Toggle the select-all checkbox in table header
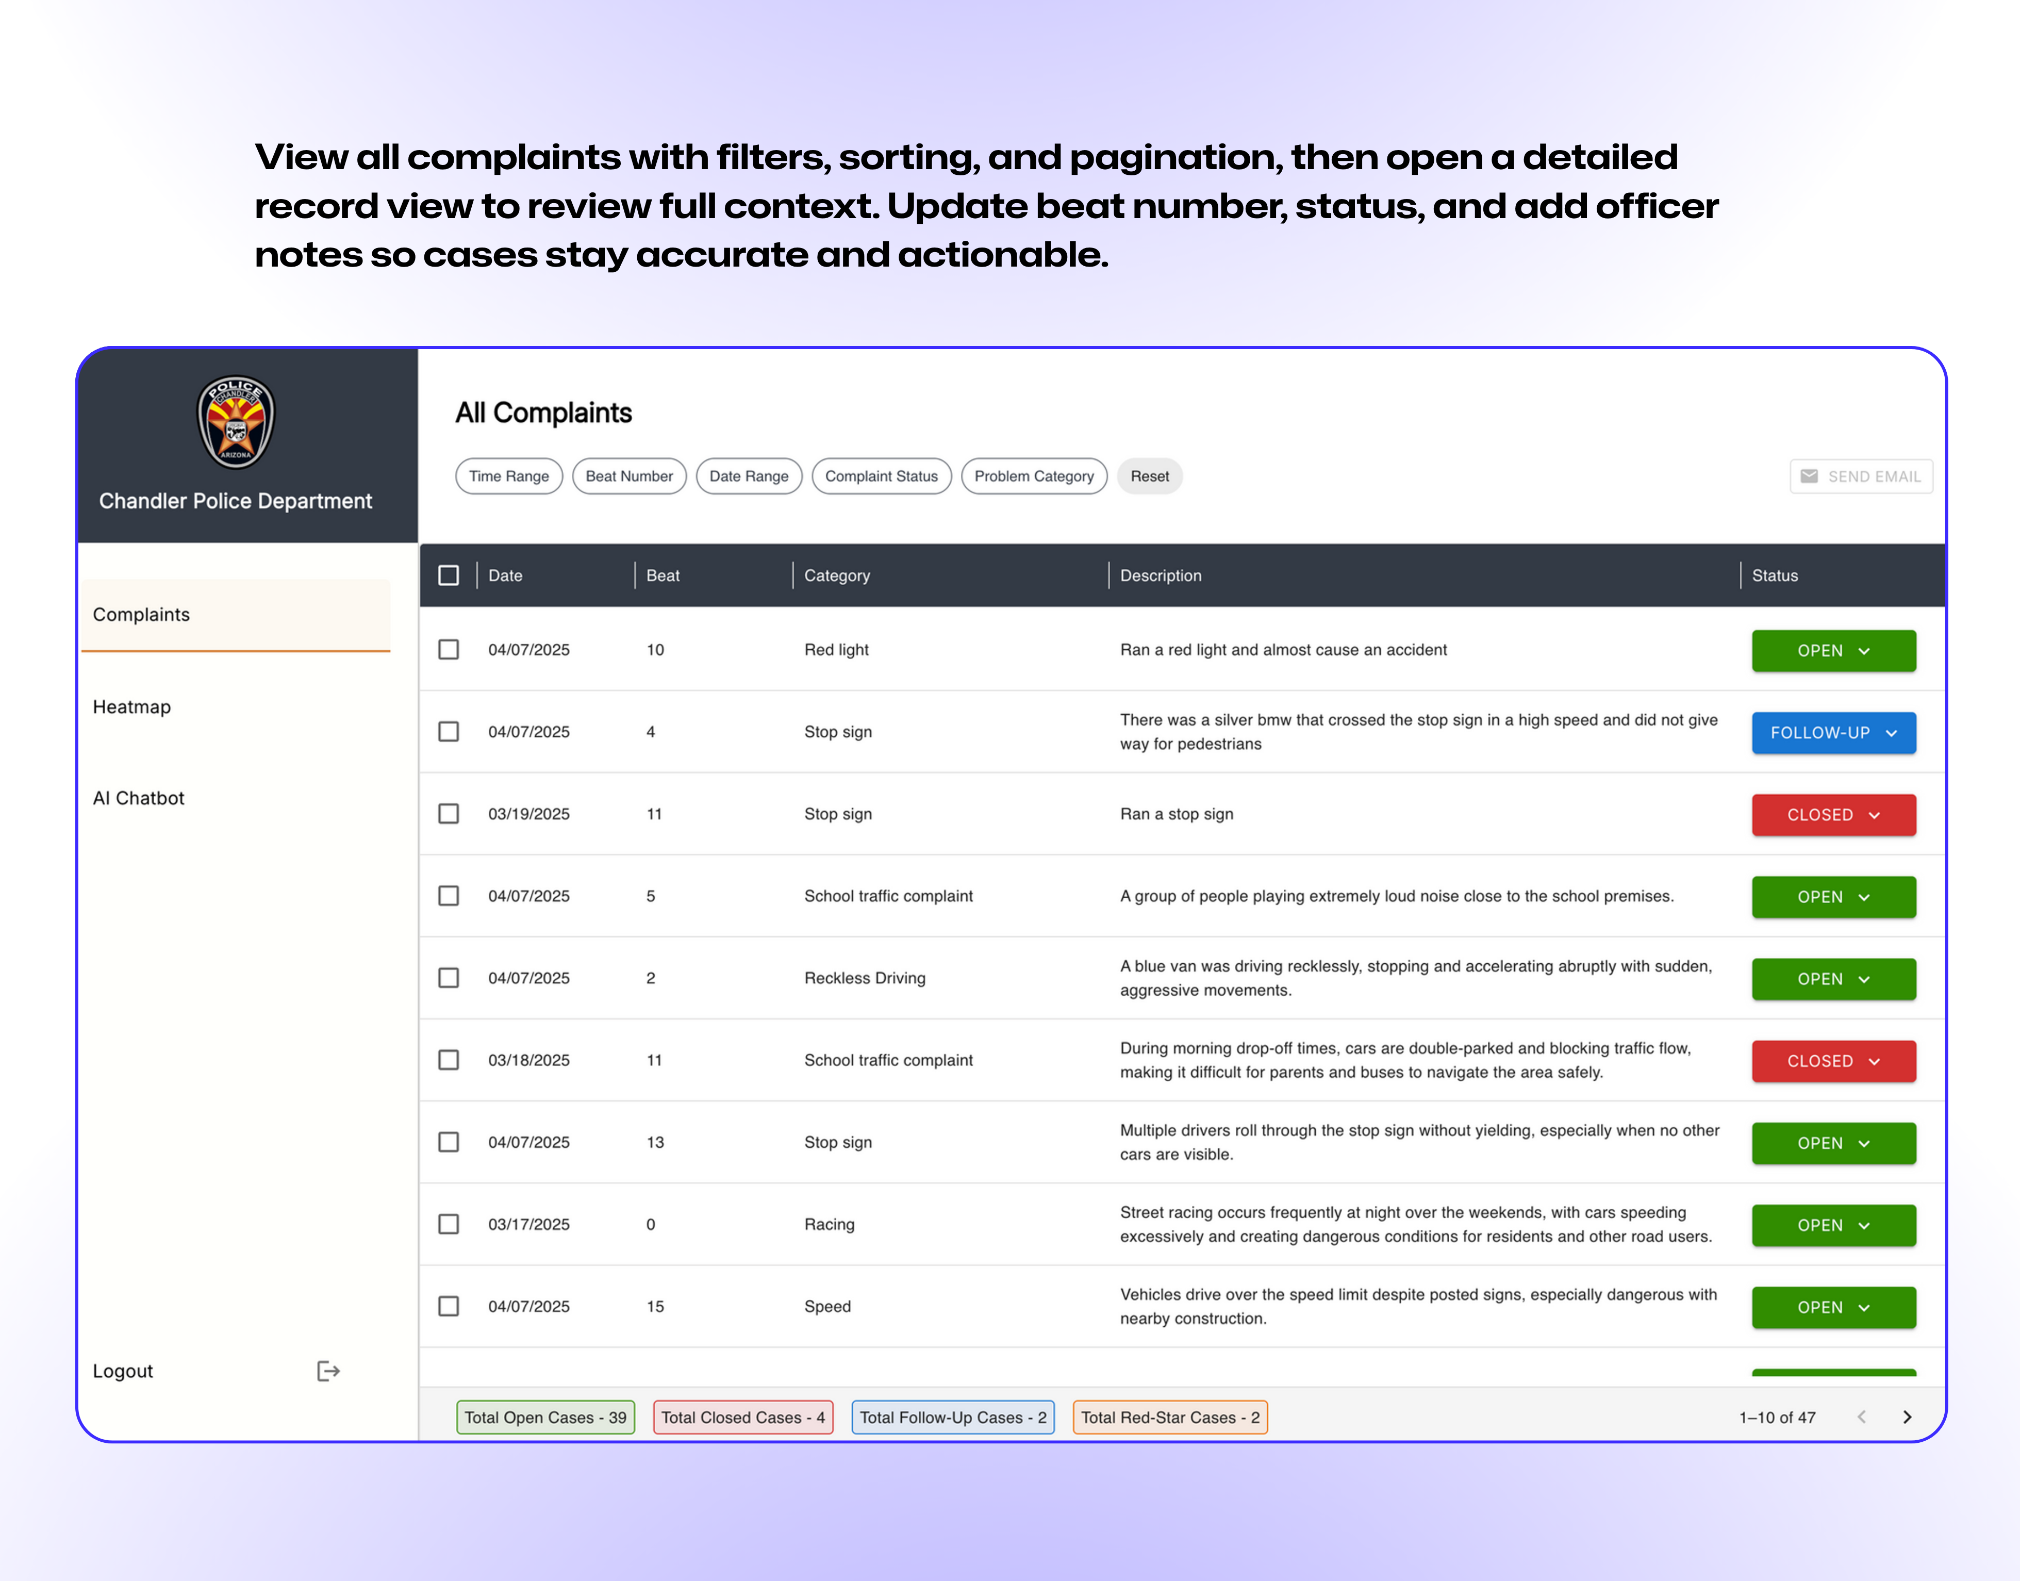The height and width of the screenshot is (1581, 2020). 449,575
